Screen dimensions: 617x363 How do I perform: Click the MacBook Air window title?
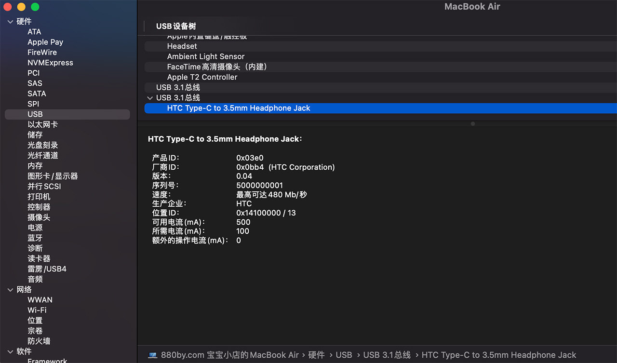(472, 7)
